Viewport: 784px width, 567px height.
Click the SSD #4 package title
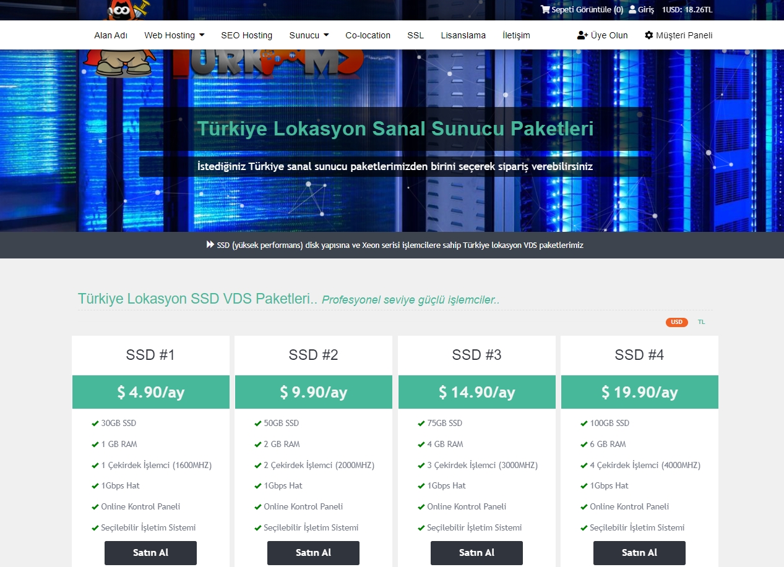639,355
